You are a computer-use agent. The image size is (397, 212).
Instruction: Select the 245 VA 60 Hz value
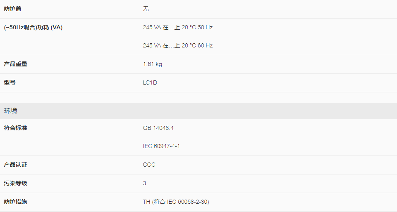(x=178, y=45)
